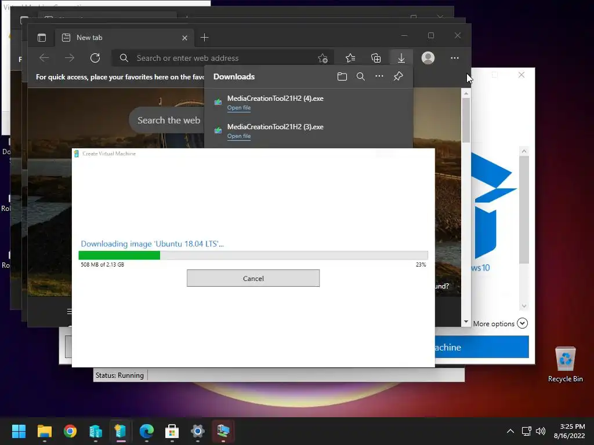Click the Edge downloads toolbar button
This screenshot has width=594, height=445.
(401, 58)
